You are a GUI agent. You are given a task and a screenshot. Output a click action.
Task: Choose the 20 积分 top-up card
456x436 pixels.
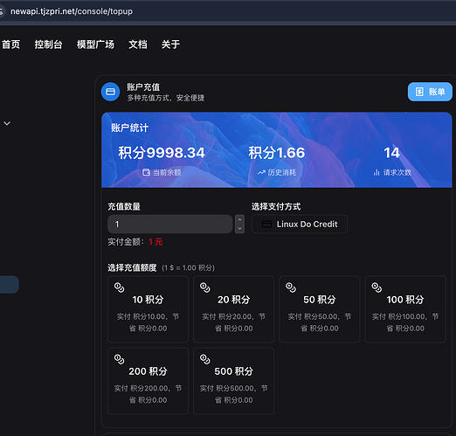(233, 309)
